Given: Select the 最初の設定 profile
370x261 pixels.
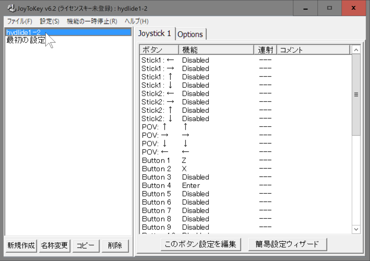Looking at the screenshot, I should pyautogui.click(x=68, y=40).
